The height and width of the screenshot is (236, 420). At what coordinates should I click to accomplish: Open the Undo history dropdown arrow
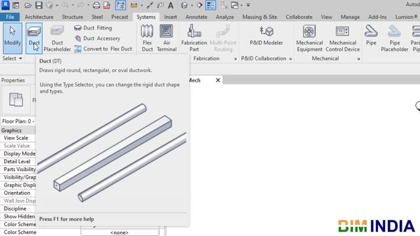coord(73,5)
